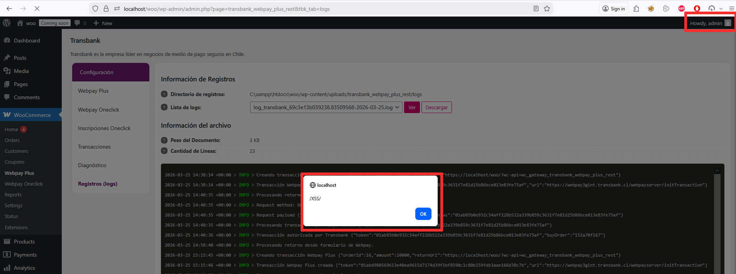Click the Descargar button
Image resolution: width=736 pixels, height=274 pixels.
(437, 107)
